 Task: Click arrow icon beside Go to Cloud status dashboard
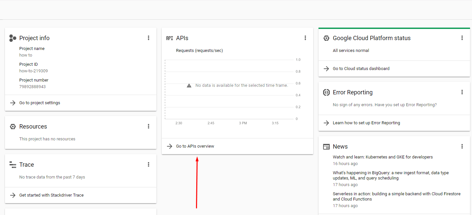[x=326, y=69]
